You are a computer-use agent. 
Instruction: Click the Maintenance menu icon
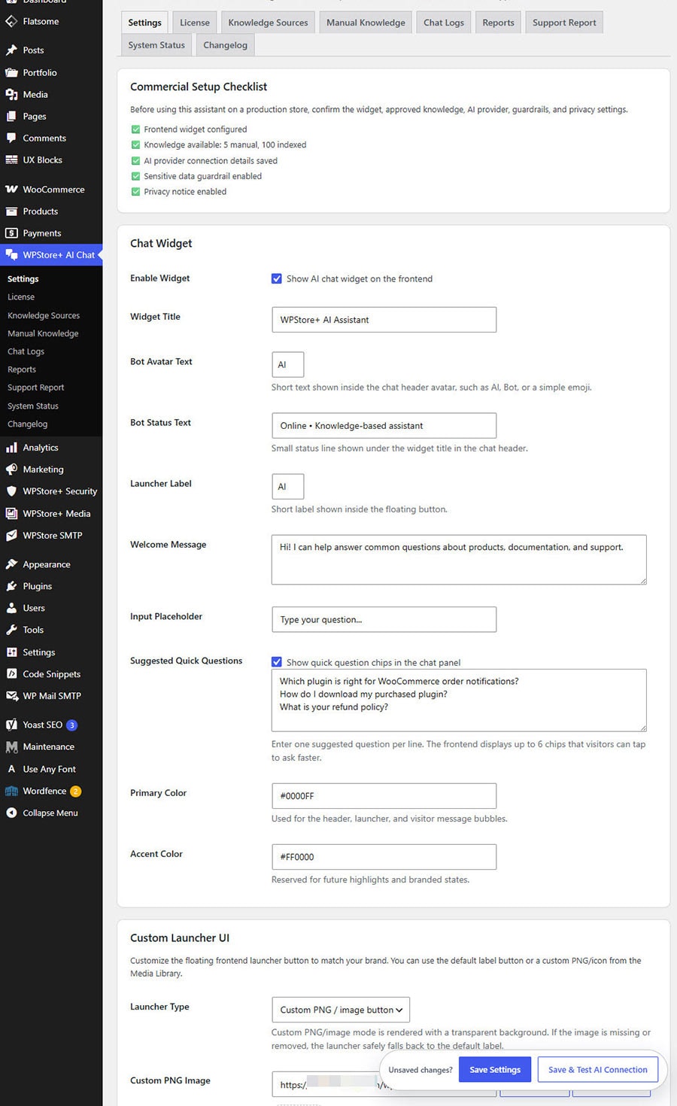[x=11, y=747]
